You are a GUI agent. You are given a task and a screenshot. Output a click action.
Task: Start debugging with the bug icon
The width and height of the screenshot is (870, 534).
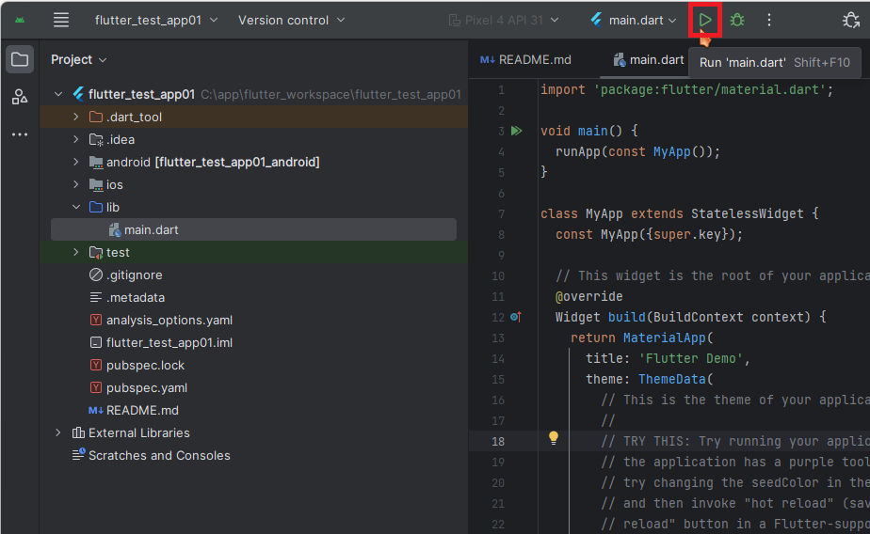pyautogui.click(x=737, y=20)
